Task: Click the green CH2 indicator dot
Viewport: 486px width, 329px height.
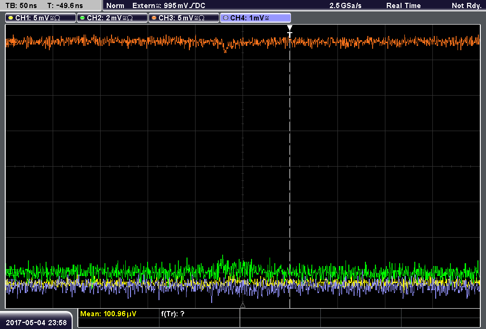Action: tap(83, 18)
